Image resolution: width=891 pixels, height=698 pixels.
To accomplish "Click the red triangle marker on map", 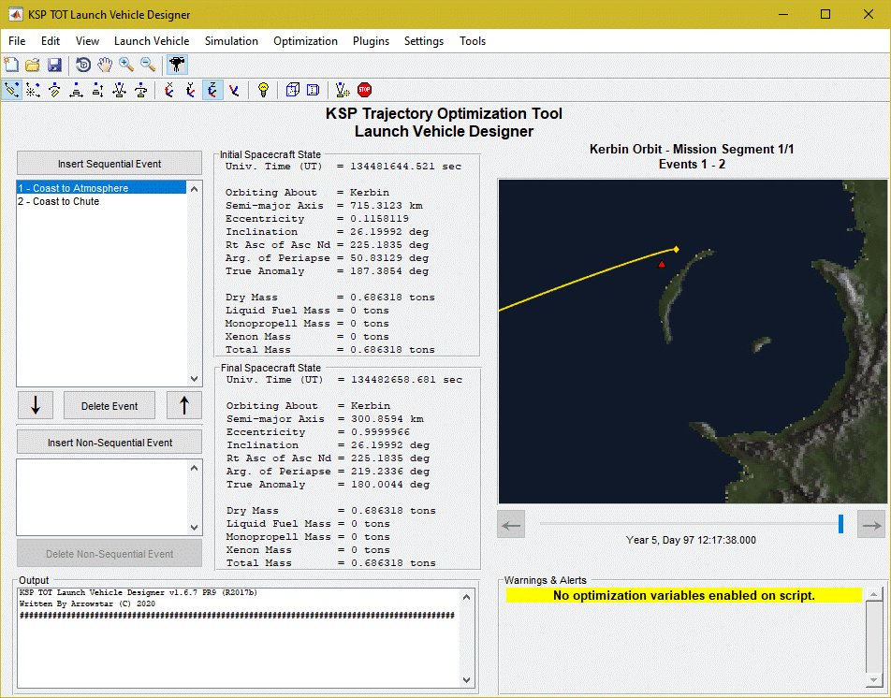I will coord(662,264).
